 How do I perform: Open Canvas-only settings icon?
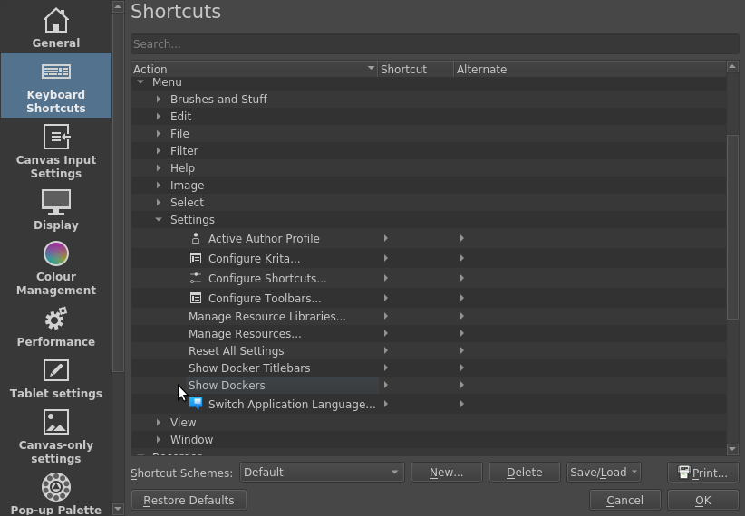pos(56,422)
